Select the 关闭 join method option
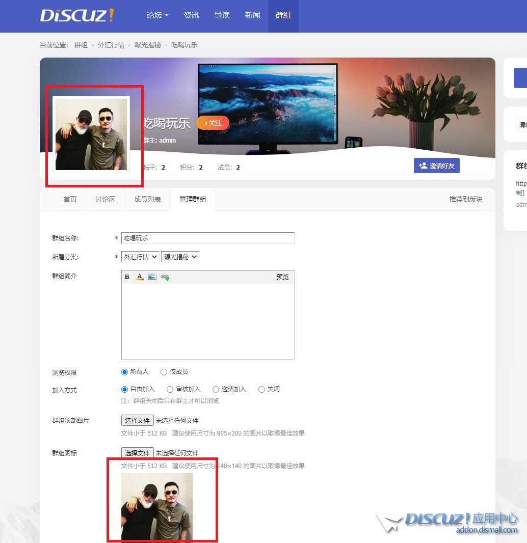Viewport: 527px width, 543px height. coord(261,390)
